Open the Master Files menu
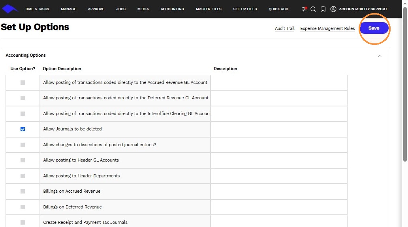This screenshot has height=227, width=408. [x=209, y=9]
